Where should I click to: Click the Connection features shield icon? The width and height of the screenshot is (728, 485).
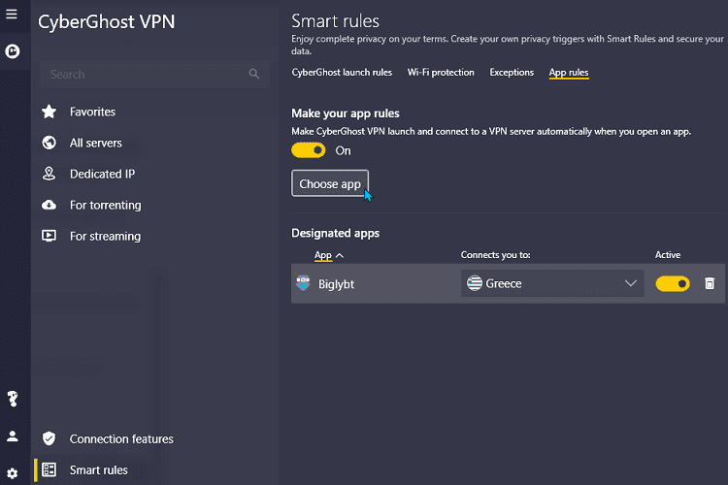[49, 438]
